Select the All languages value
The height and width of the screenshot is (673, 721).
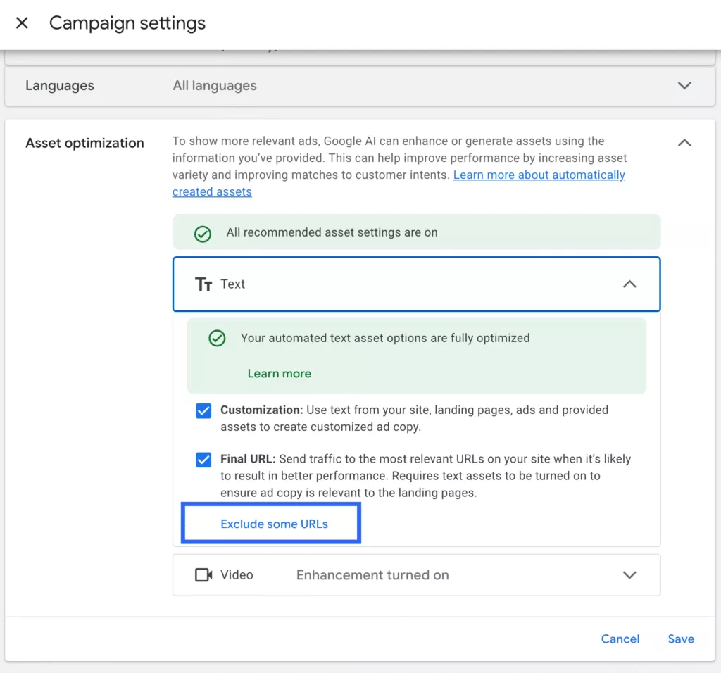pos(215,85)
